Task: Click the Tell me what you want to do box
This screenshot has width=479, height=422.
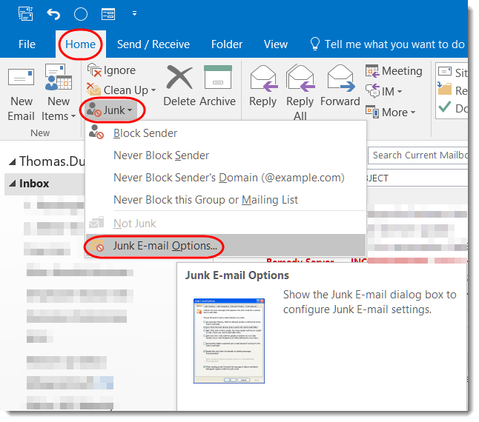Action: click(387, 44)
